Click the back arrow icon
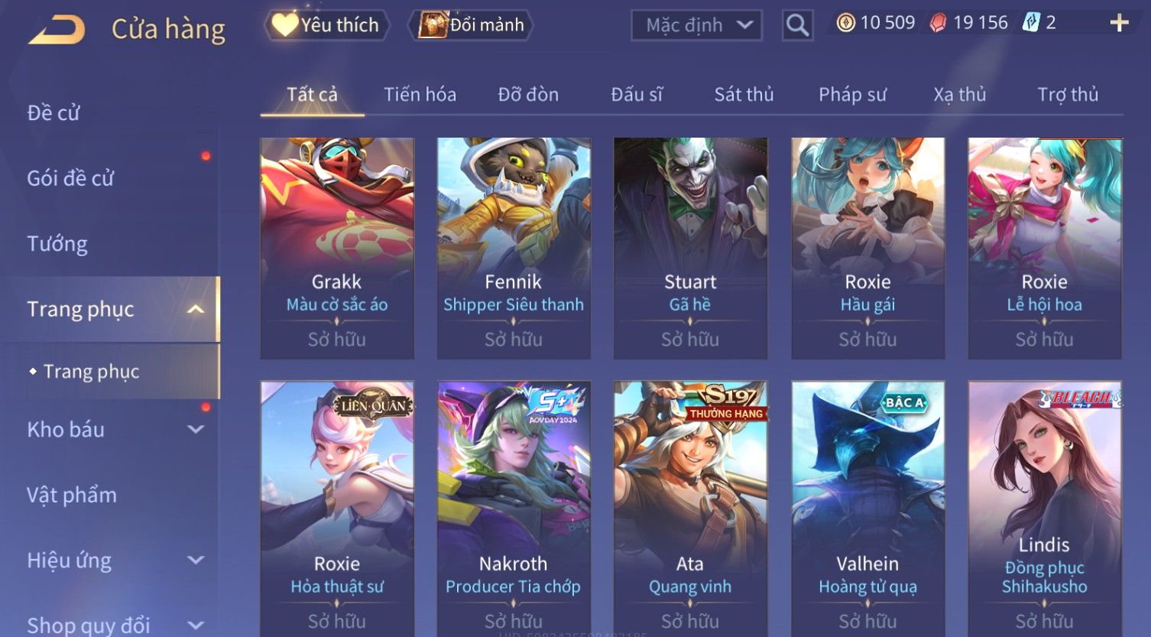 [x=57, y=30]
